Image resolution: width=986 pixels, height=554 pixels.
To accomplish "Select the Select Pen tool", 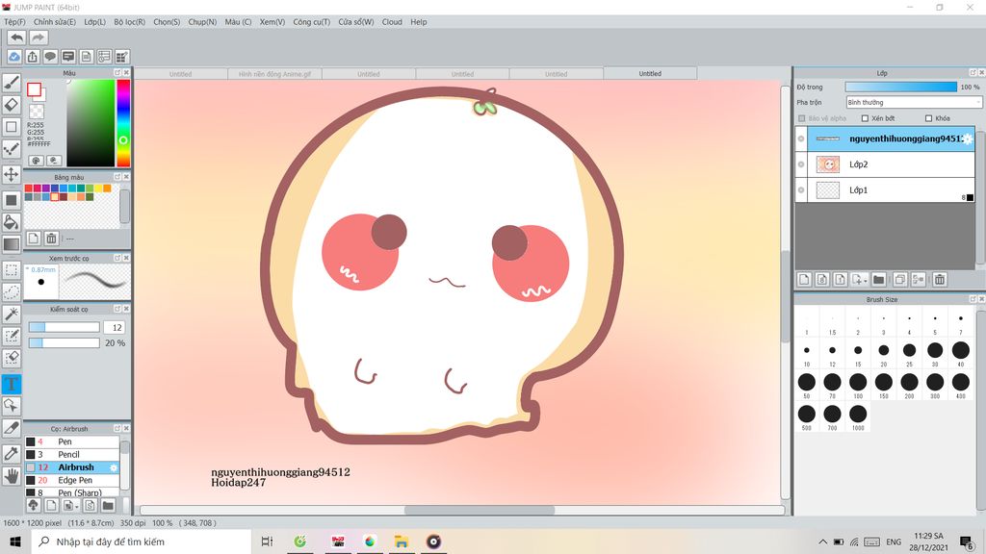I will pos(12,336).
